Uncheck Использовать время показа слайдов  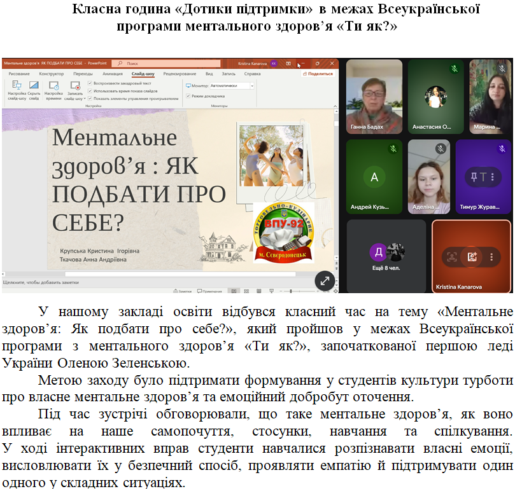pos(91,91)
